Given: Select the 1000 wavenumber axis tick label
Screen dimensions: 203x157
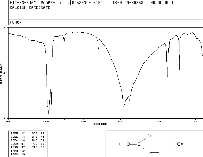Looking at the screenshot, I should pos(158,122).
